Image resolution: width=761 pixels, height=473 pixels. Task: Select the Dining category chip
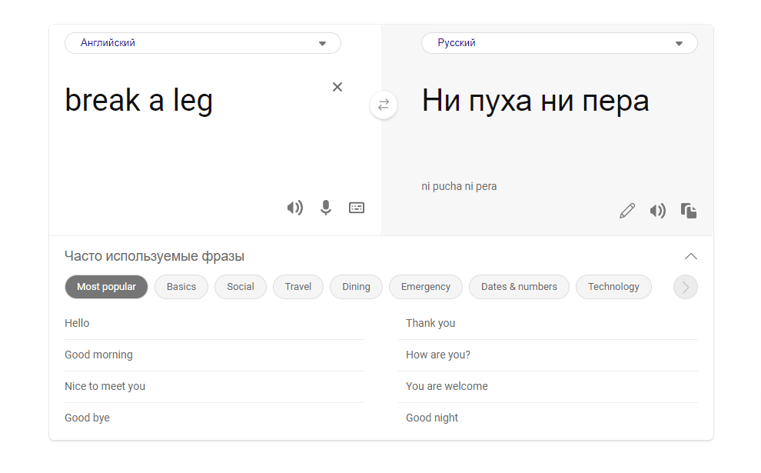point(356,287)
